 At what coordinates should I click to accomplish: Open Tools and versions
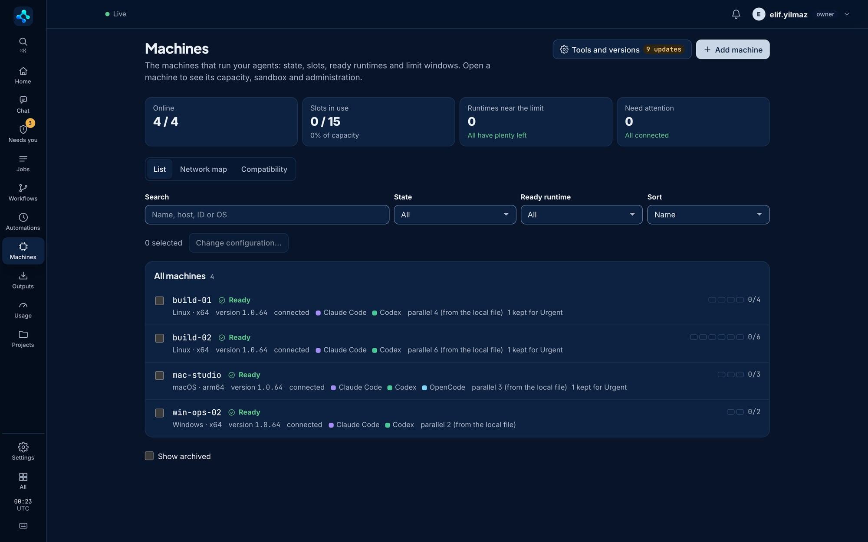click(x=622, y=49)
